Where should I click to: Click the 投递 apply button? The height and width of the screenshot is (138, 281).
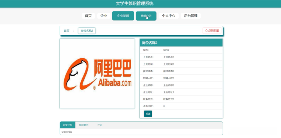click(x=148, y=114)
